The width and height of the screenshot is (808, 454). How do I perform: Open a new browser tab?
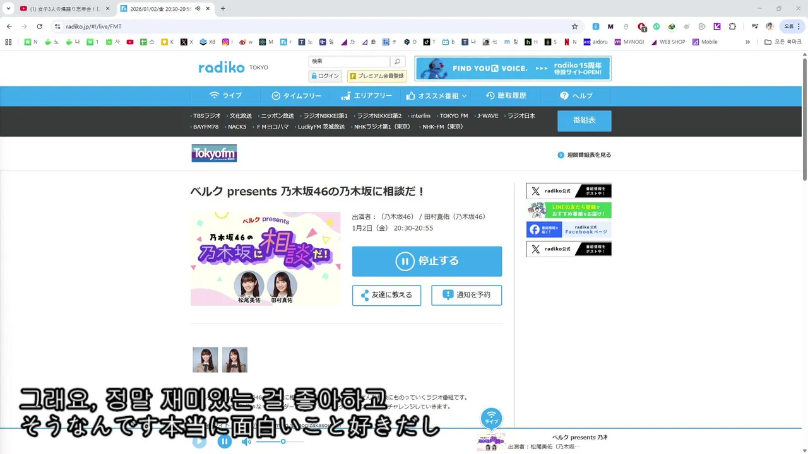point(223,8)
